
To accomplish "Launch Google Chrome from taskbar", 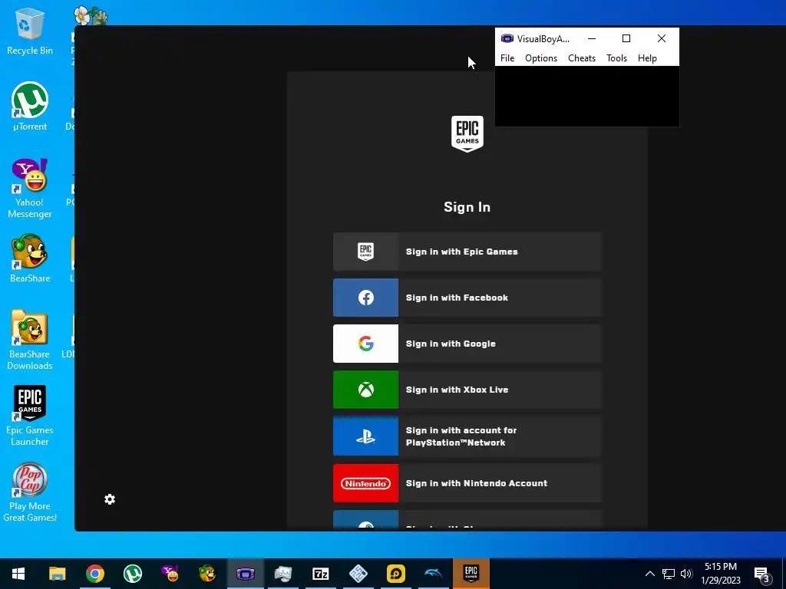I will 94,574.
